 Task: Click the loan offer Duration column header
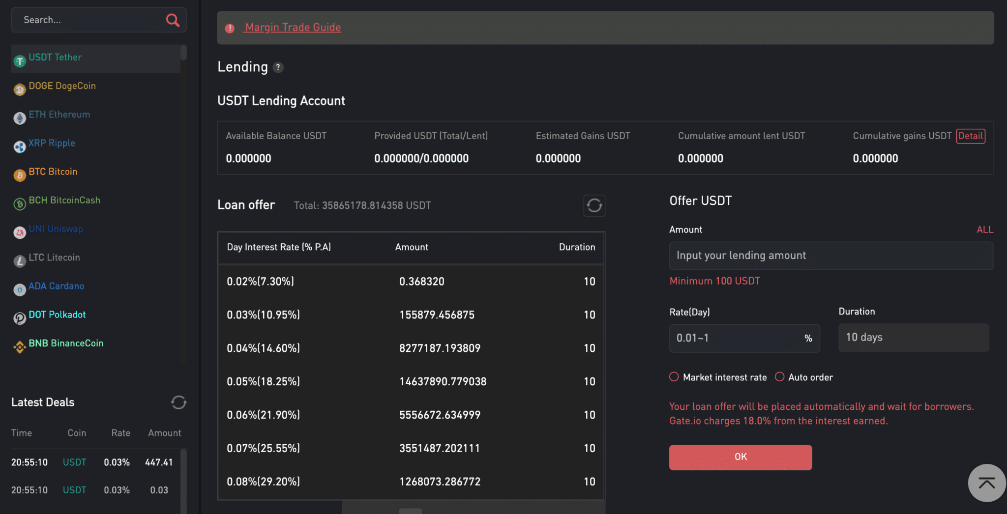[x=577, y=247]
